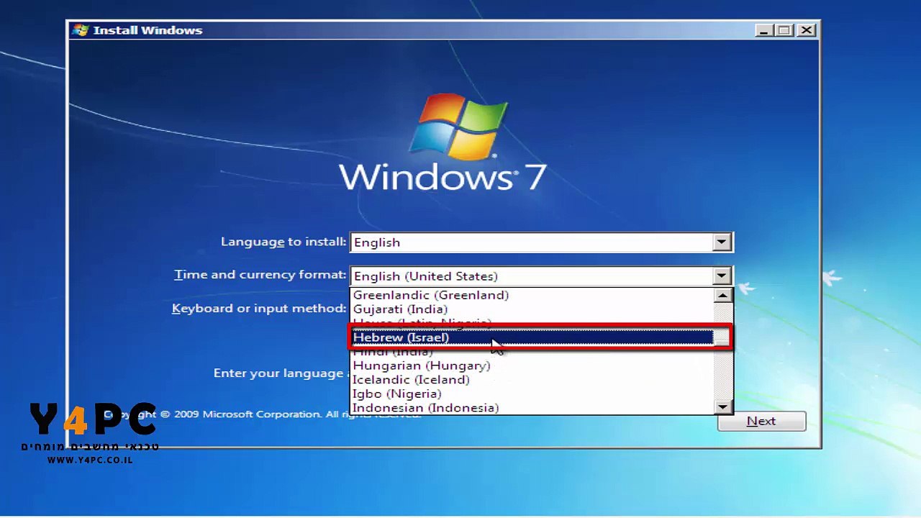Select Greenlandic (Greenland) option
Viewport: 921px width, 518px height.
[533, 295]
